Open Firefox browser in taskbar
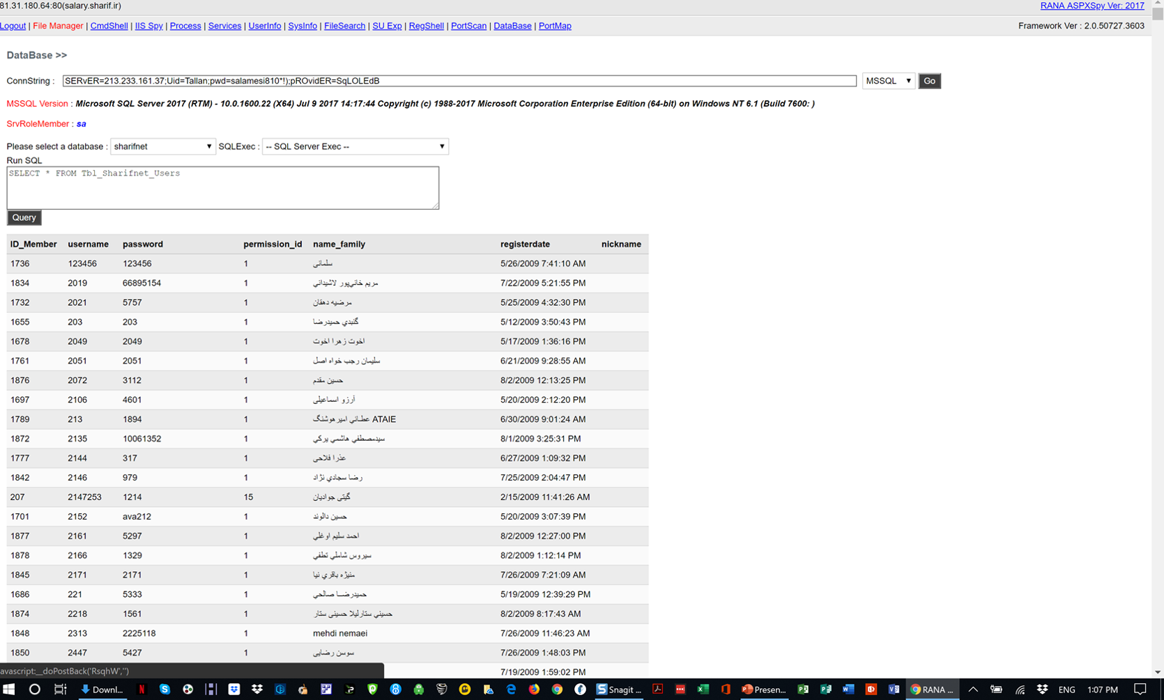The width and height of the screenshot is (1164, 700). pos(534,690)
